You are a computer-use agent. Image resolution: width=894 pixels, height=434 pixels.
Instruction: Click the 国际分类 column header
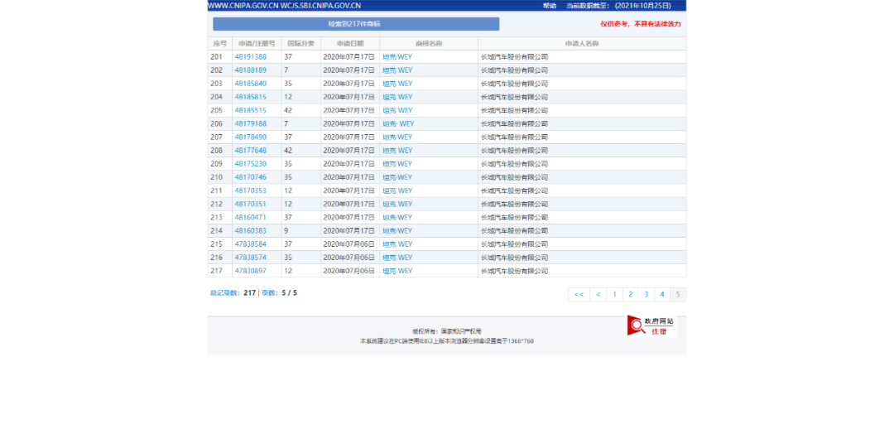(x=301, y=43)
